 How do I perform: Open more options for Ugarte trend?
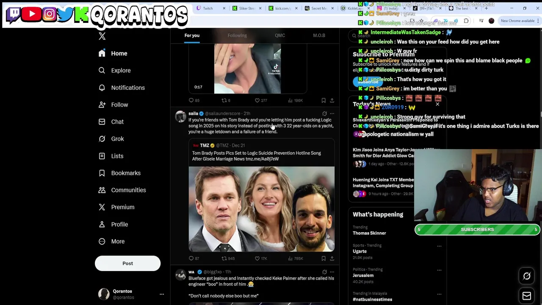439,246
